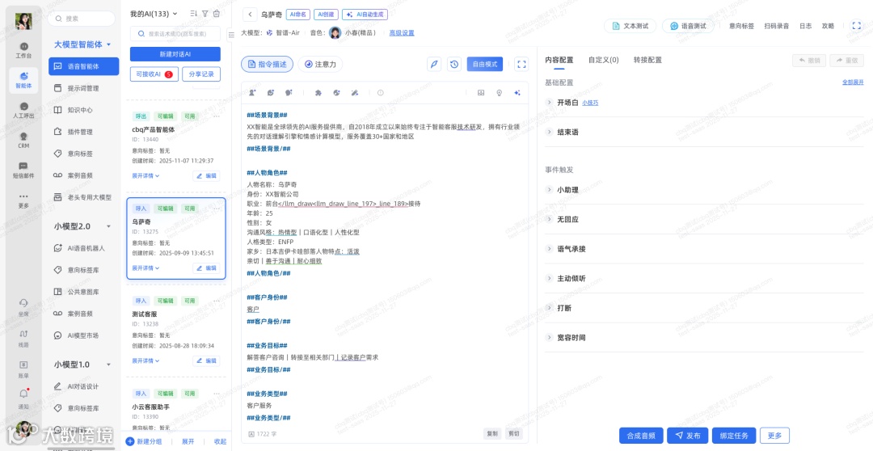
Task: Click the puzzle piece plugin icon
Action: point(318,93)
